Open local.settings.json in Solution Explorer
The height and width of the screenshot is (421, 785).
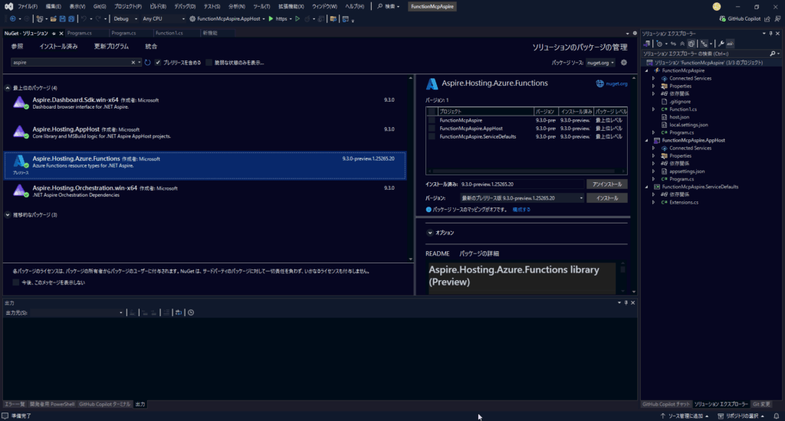click(x=688, y=125)
